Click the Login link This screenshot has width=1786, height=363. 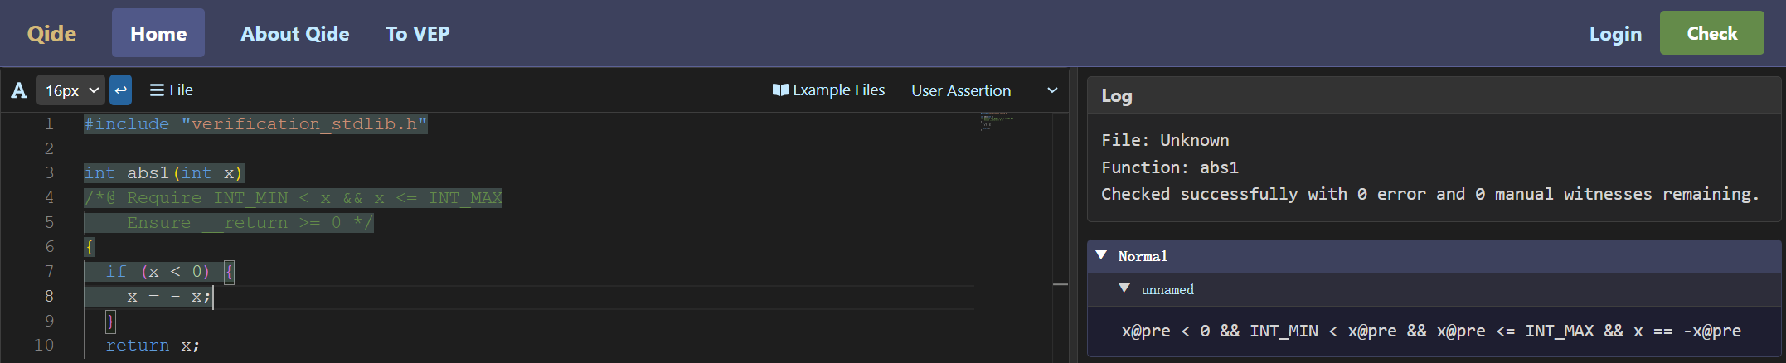pos(1614,34)
